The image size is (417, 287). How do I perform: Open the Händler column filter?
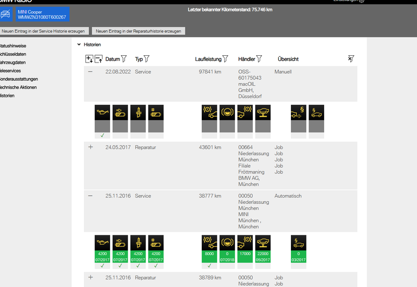[259, 59]
